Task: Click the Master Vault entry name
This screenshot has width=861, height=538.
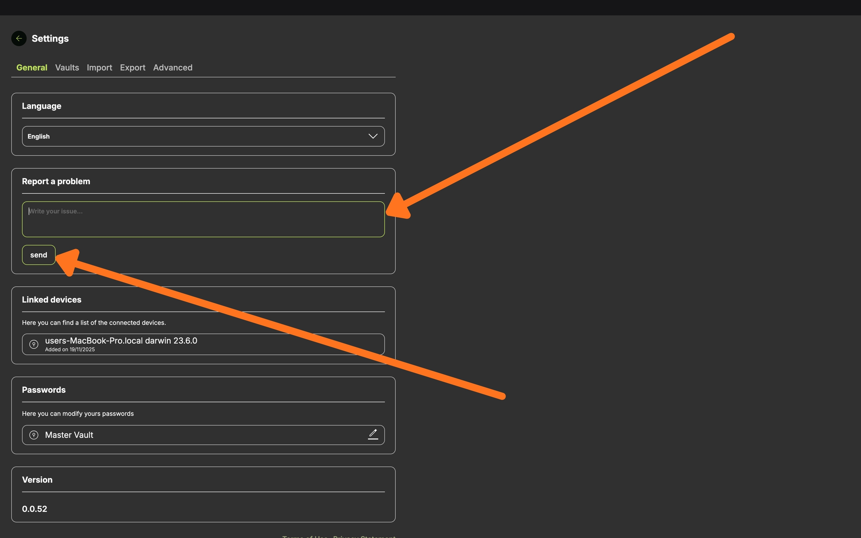Action: click(x=69, y=435)
